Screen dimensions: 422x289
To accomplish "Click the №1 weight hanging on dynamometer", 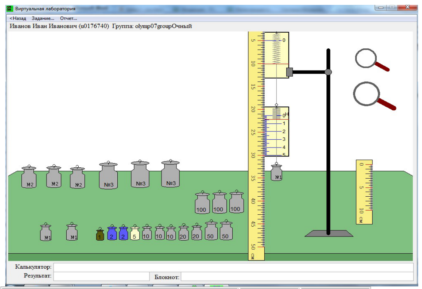I will pos(277,173).
